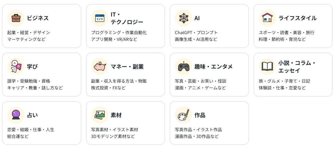Select the 作品 card description 写真作品・イラスト作品
The image size is (336, 148).
(x=198, y=130)
